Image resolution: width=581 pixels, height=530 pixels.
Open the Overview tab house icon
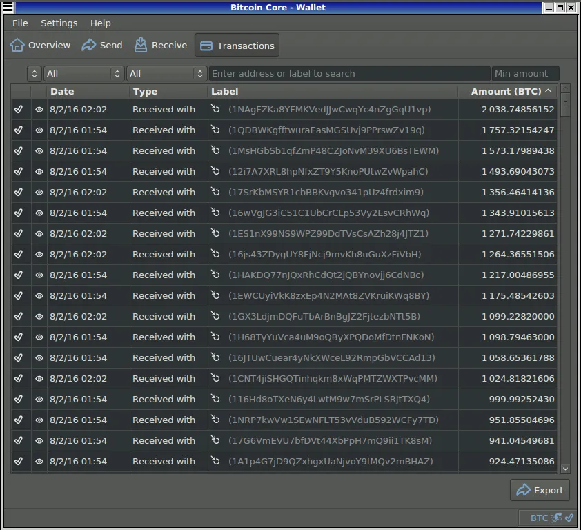(17, 45)
